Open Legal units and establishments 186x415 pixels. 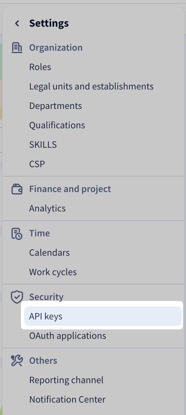(91, 86)
